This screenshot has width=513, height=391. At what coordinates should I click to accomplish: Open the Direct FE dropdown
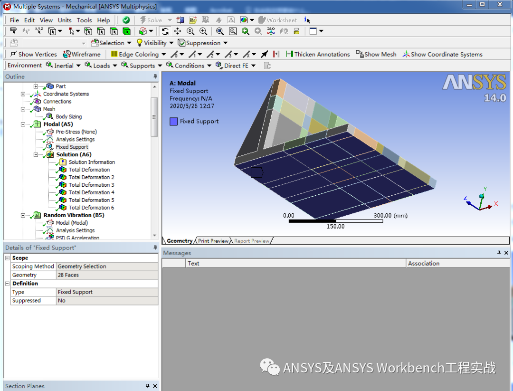pyautogui.click(x=236, y=66)
